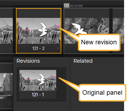Click the scene 02 marker

tap(67, 5)
